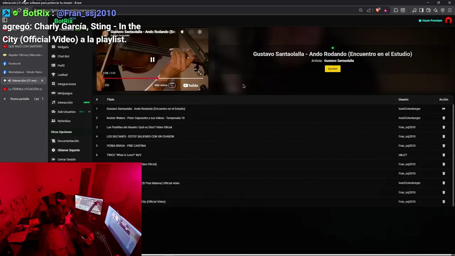This screenshot has height=256, width=455.
Task: Open Chat Bot section
Action: 63,56
